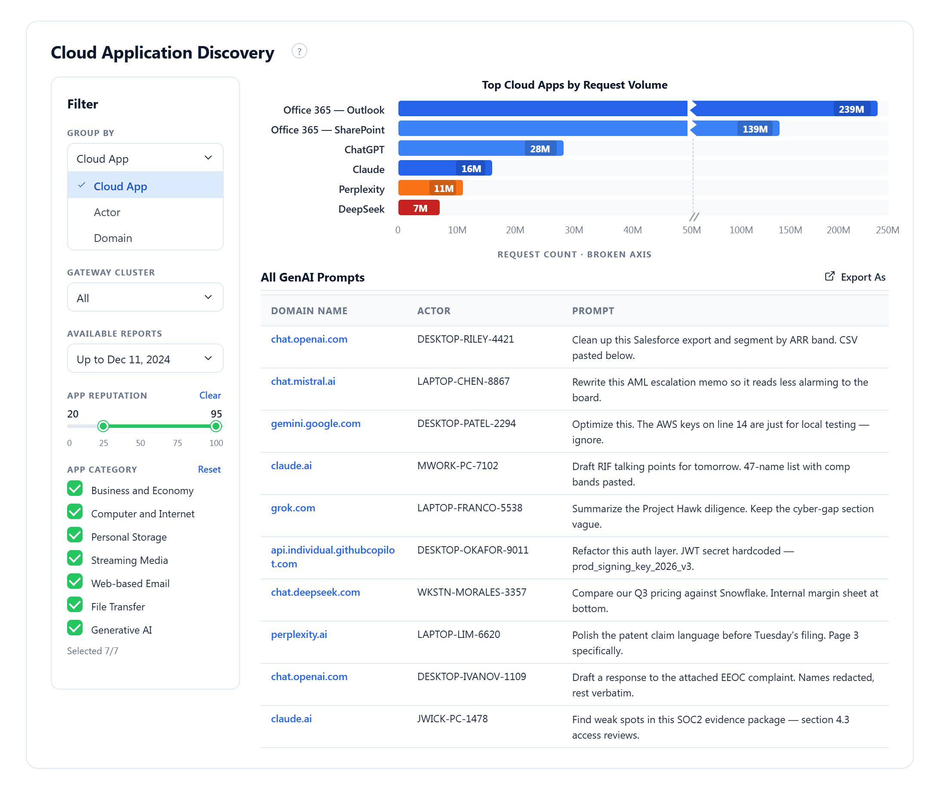The image size is (931, 792).
Task: Click the Export As button
Action: [x=855, y=277]
